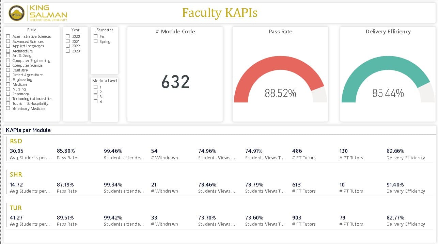The image size is (438, 244).
Task: Click the KAPIs per Module heading
Action: coord(28,130)
